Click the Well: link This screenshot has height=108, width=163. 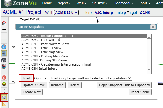point(49,13)
